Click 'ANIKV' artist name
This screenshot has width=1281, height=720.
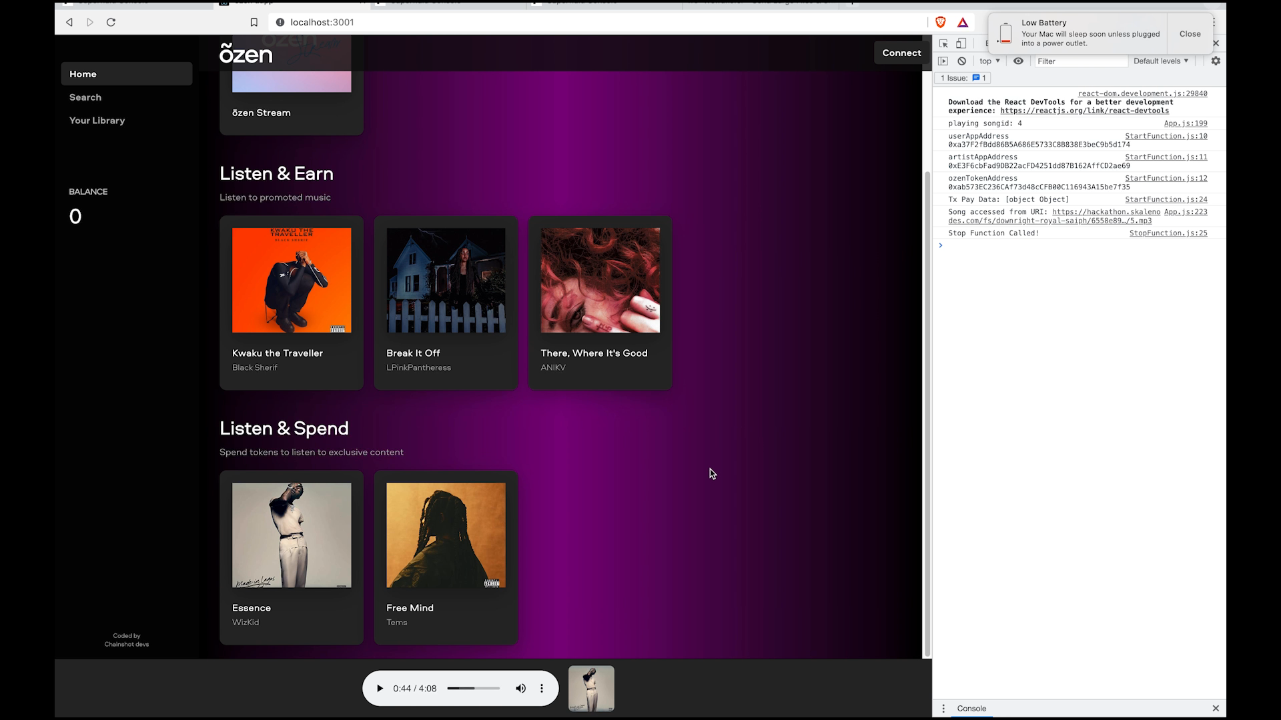(553, 367)
